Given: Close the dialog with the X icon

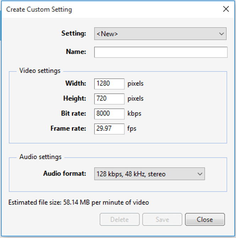Looking at the screenshot, I should (226, 9).
